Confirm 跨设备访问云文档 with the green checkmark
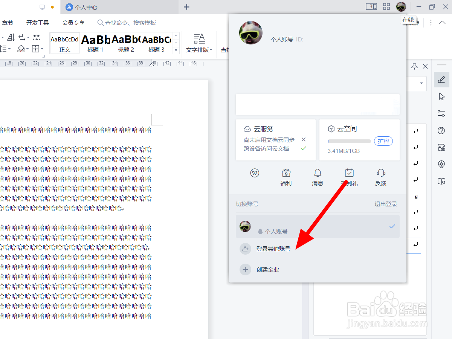This screenshot has width=452, height=339. 304,148
